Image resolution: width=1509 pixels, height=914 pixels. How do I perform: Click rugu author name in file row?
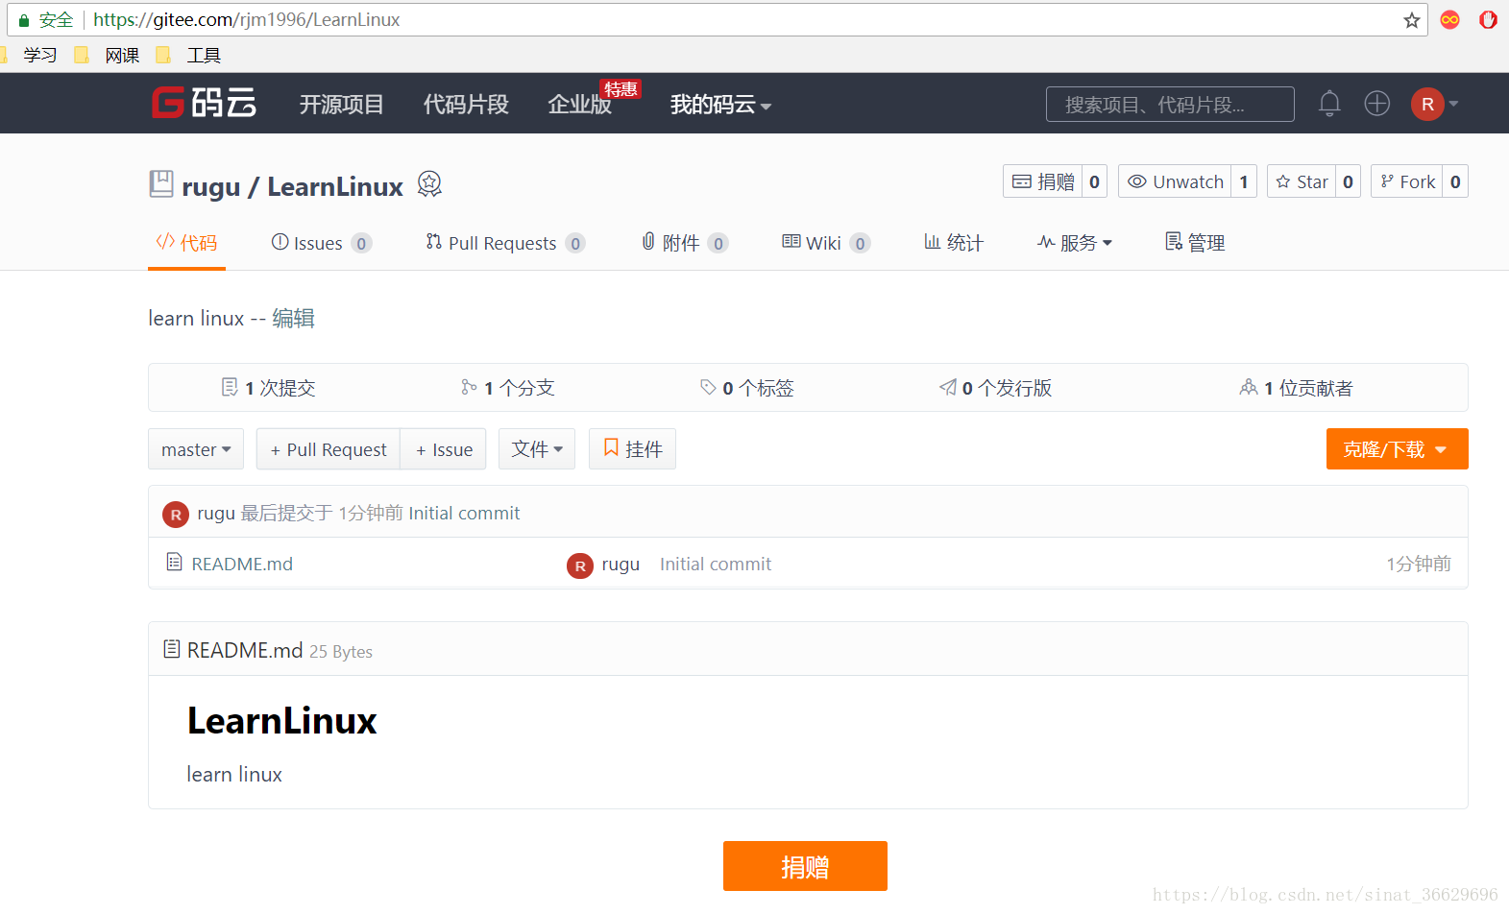tap(621, 565)
